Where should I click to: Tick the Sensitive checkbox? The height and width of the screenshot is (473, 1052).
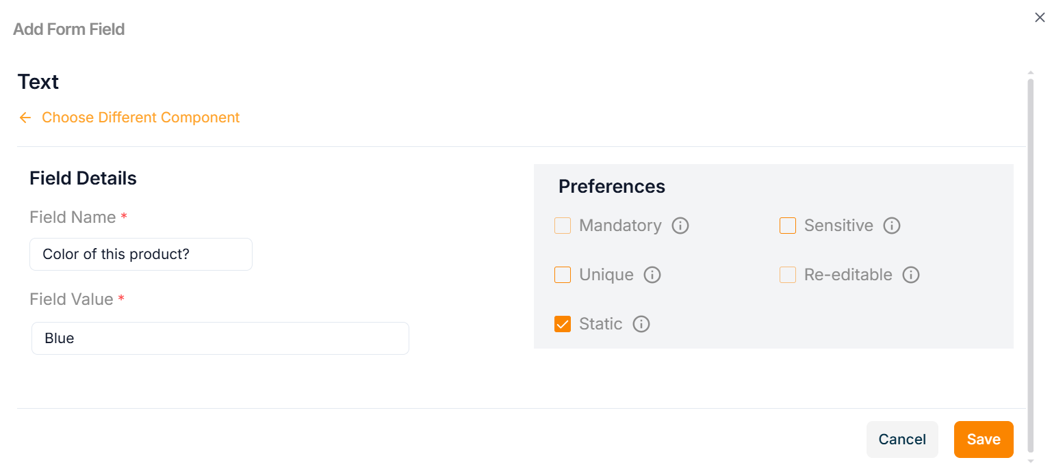point(788,226)
